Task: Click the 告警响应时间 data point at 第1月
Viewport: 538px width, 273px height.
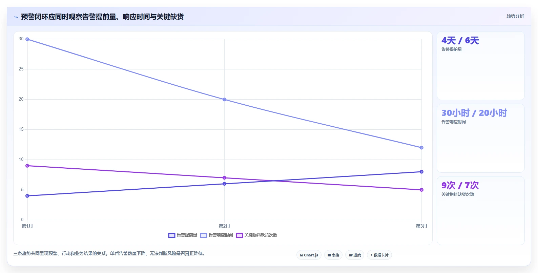Action: 27,39
